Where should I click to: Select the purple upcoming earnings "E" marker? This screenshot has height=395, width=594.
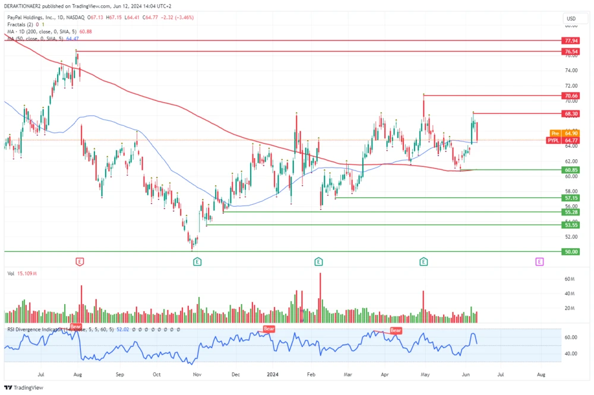(538, 261)
